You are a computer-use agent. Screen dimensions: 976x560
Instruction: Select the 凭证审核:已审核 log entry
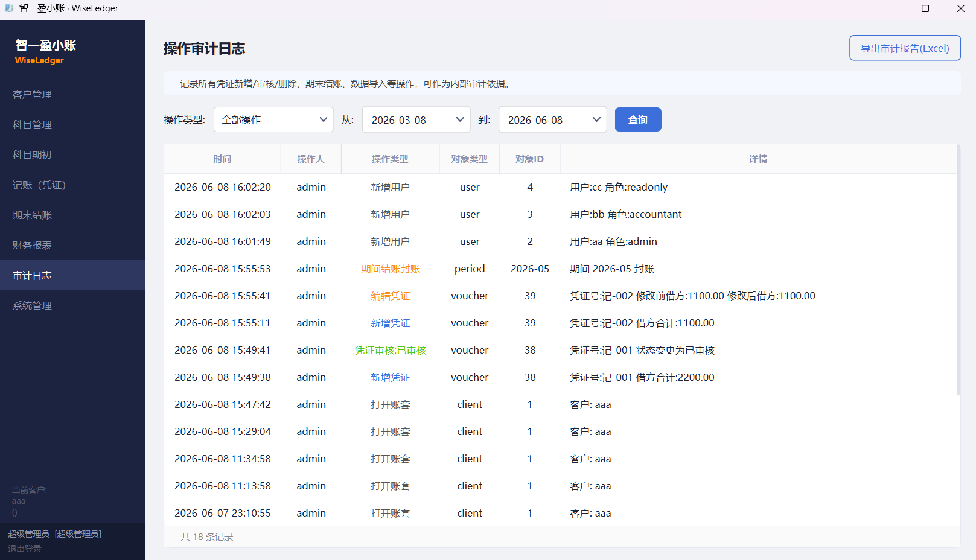pyautogui.click(x=560, y=350)
